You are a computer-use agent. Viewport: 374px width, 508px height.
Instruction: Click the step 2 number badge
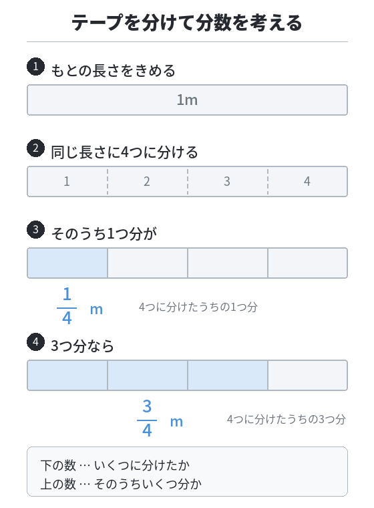35,148
